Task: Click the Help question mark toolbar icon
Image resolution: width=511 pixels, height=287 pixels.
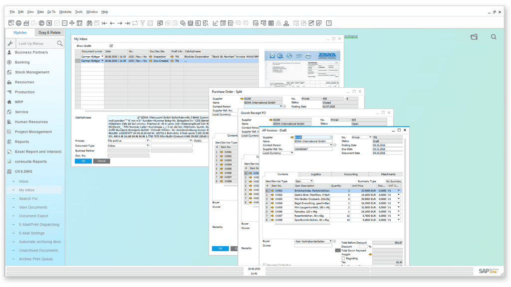Action: coord(329,23)
